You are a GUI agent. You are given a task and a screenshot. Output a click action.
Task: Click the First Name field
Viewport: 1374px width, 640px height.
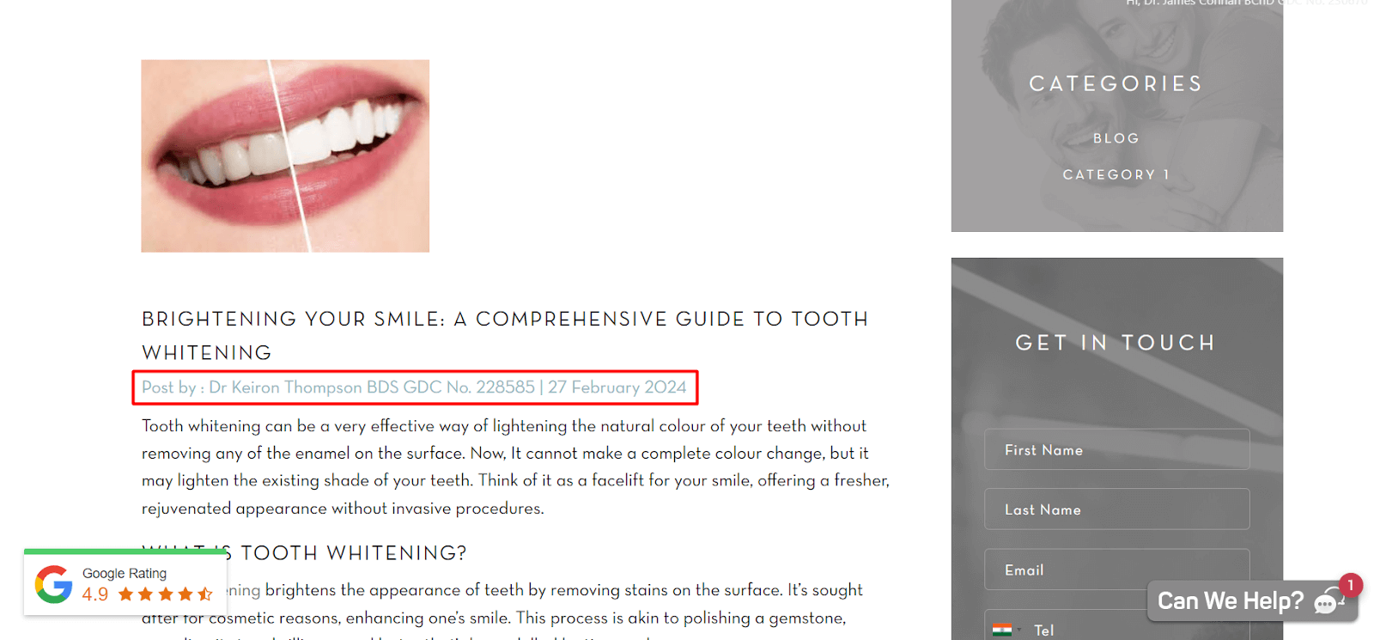[1116, 449]
